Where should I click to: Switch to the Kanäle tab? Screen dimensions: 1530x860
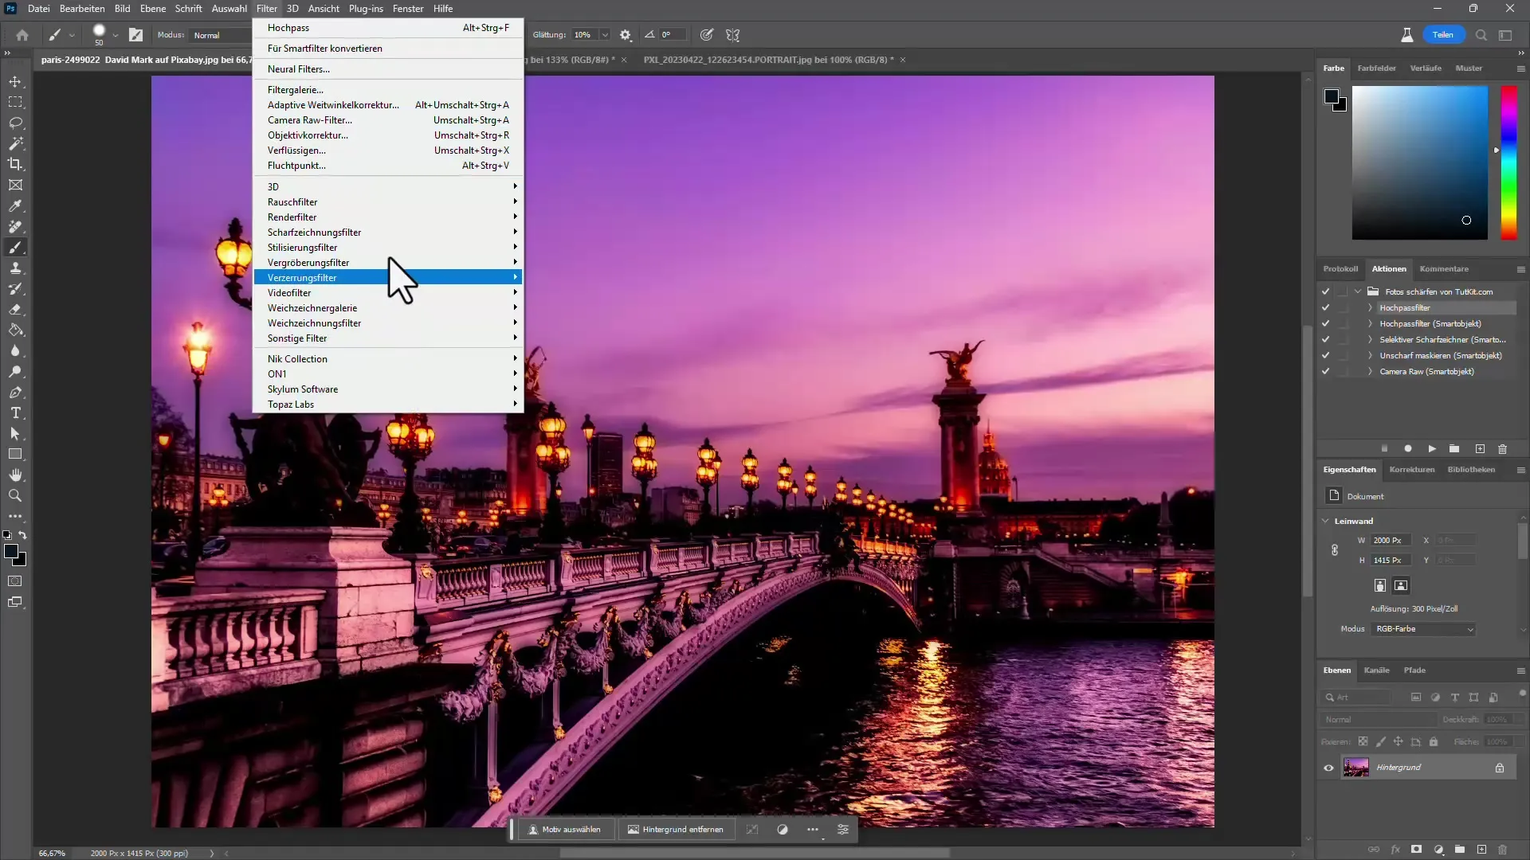(1376, 670)
